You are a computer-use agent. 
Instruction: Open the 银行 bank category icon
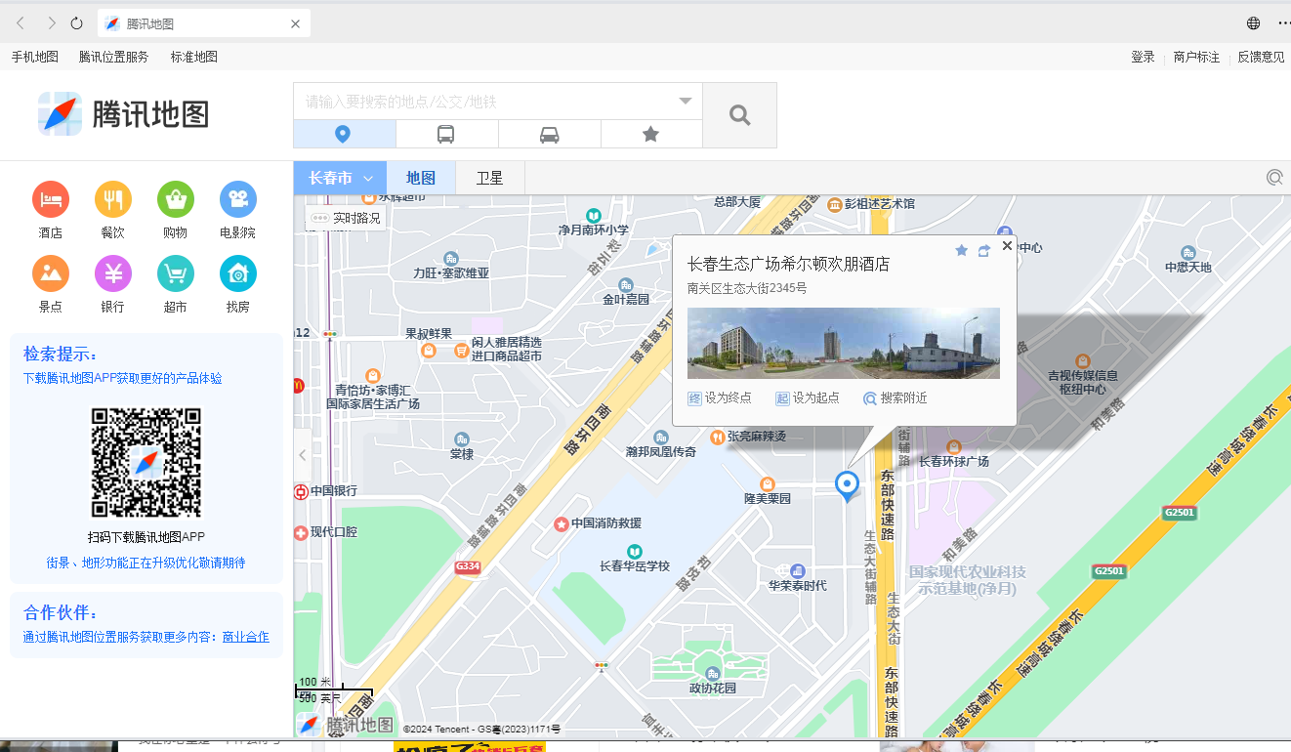tap(113, 273)
